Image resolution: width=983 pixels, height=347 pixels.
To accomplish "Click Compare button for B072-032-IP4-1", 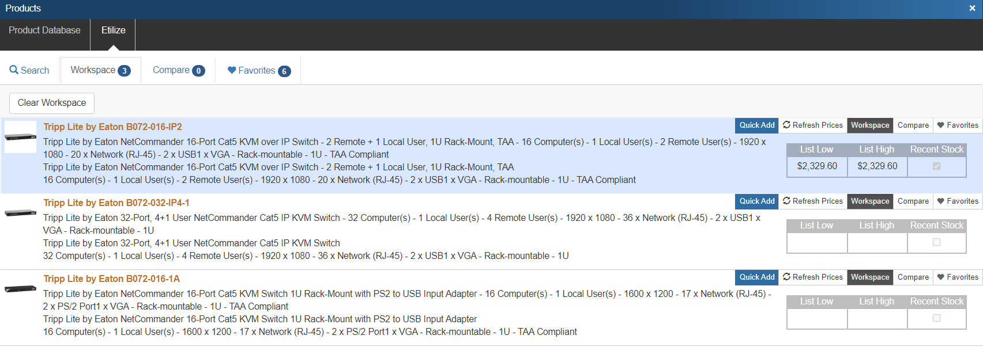I will pos(913,201).
